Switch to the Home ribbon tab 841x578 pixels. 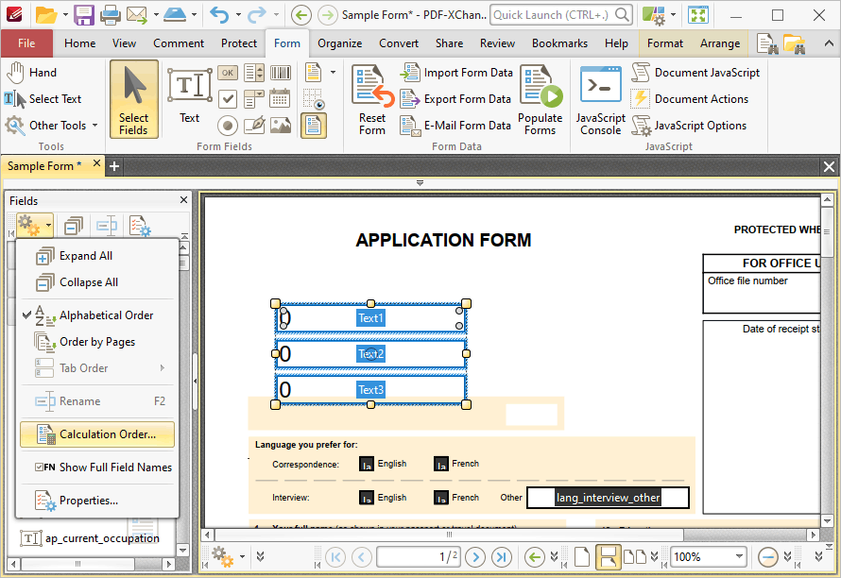(80, 43)
